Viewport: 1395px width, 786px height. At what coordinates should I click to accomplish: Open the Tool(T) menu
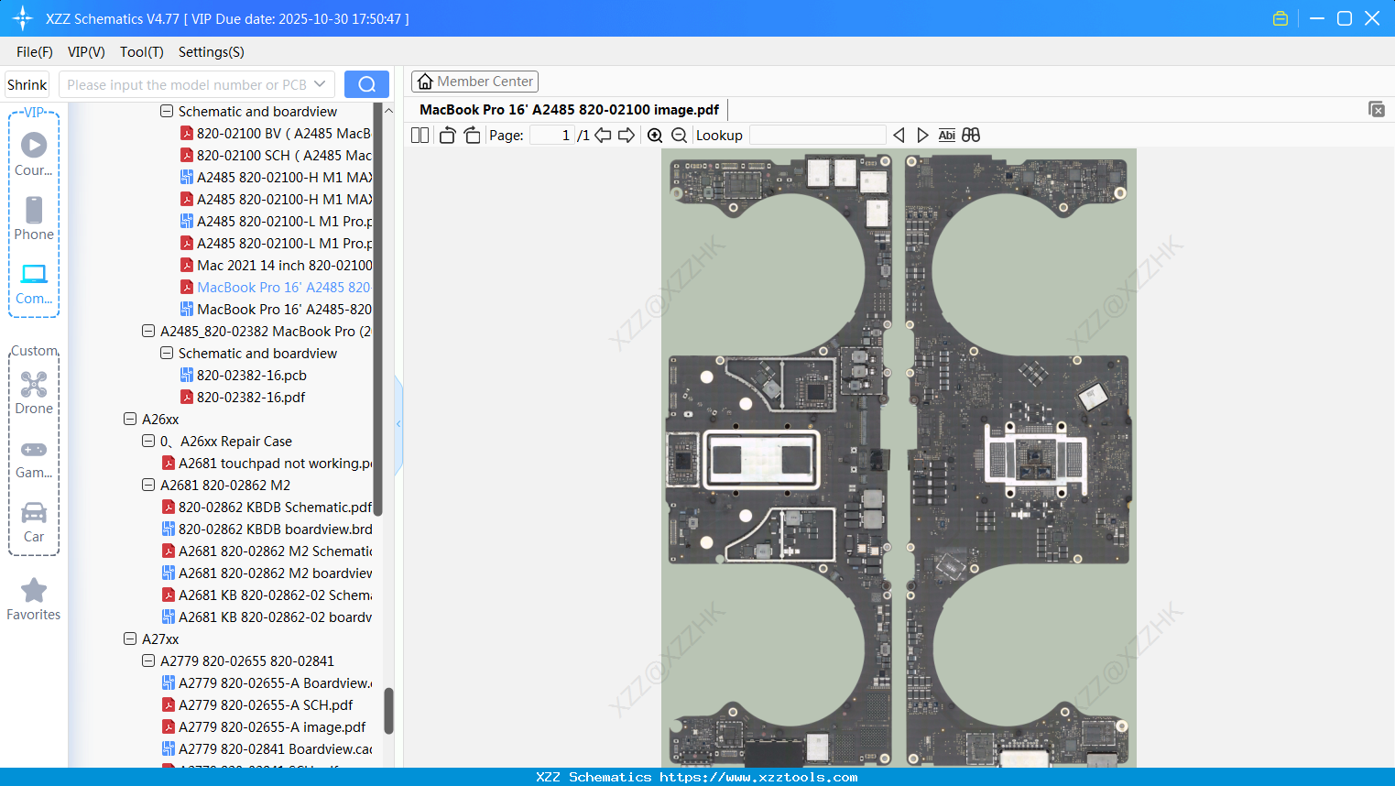141,52
